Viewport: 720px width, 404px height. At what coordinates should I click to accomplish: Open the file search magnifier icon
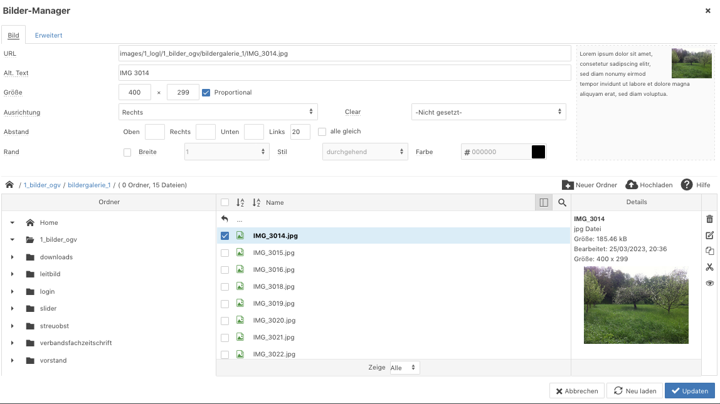pyautogui.click(x=562, y=202)
